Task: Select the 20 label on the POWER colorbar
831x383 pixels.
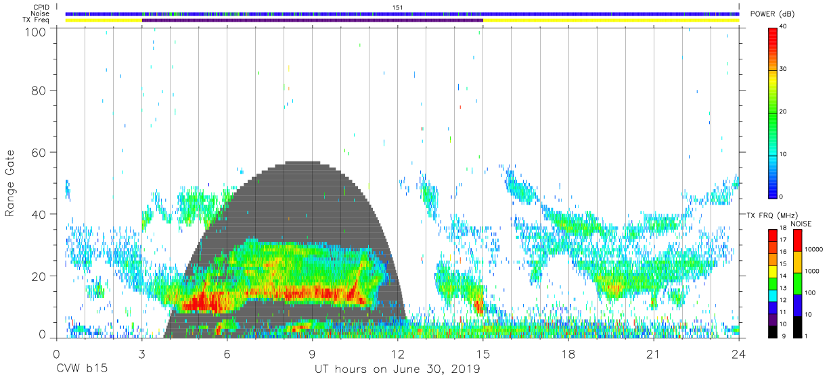Action: 784,111
